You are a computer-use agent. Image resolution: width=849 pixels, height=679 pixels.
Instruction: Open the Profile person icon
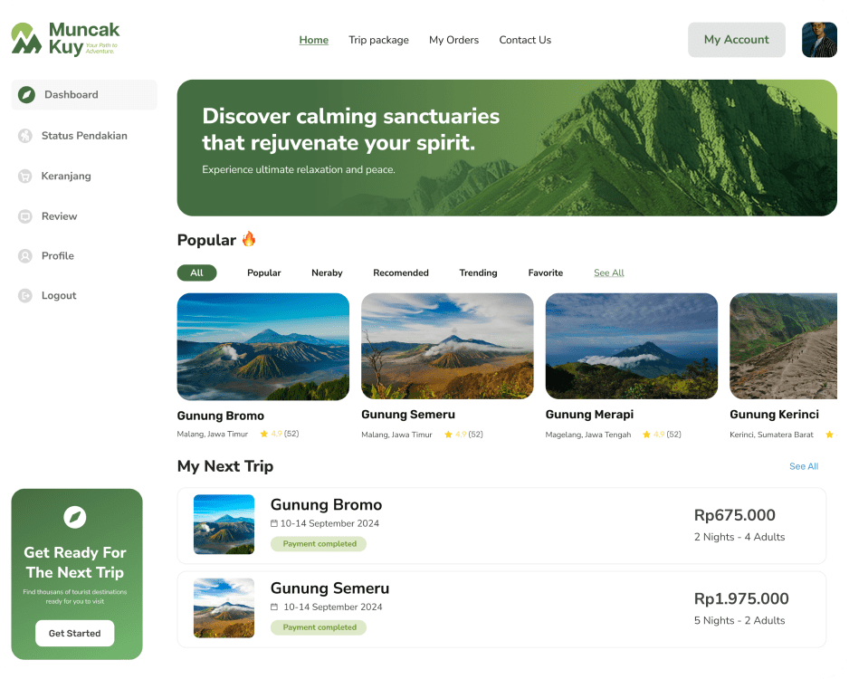pyautogui.click(x=25, y=256)
